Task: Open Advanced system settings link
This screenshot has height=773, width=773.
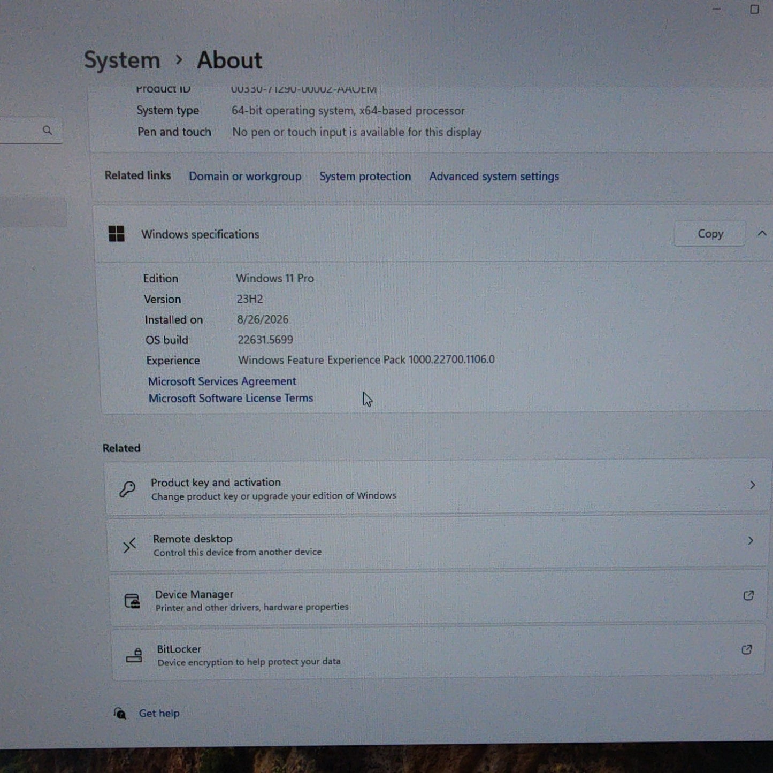Action: (494, 177)
